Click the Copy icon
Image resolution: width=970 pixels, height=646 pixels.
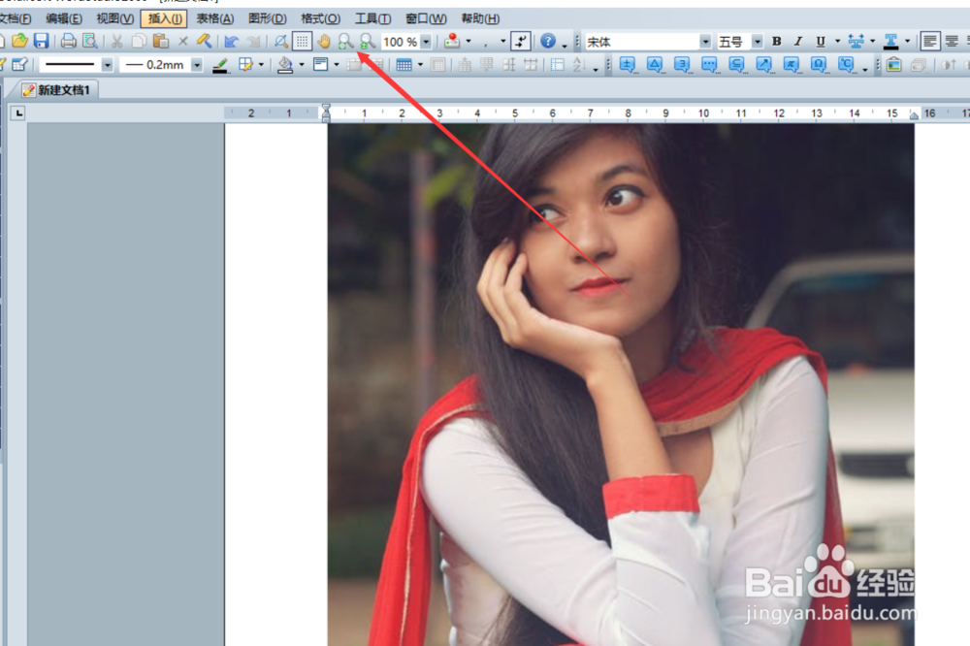click(139, 42)
